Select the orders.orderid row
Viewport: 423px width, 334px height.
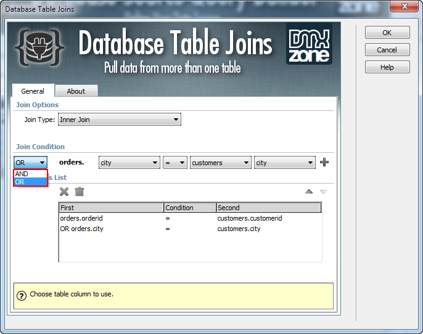[190, 218]
